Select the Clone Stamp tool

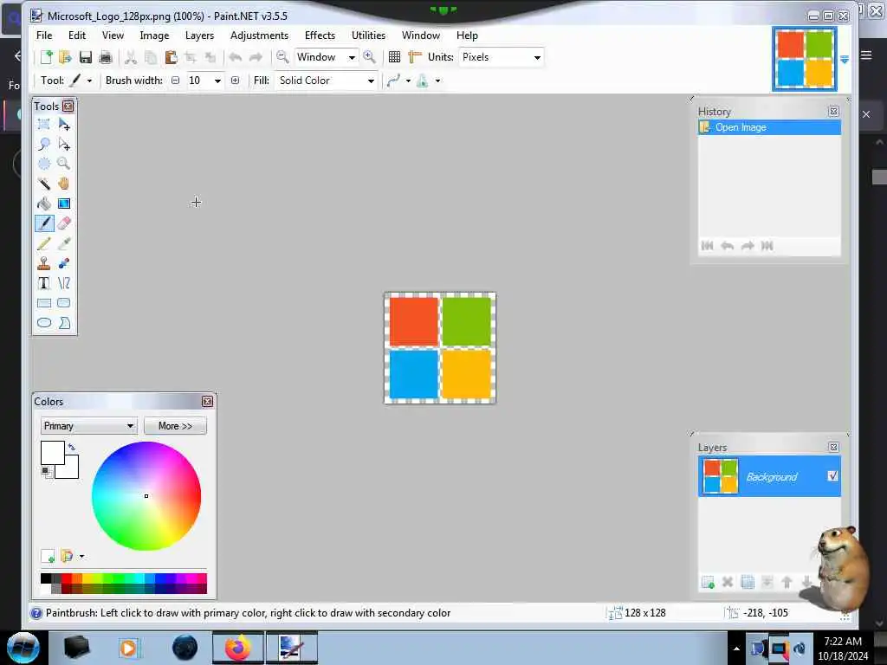[x=44, y=263]
